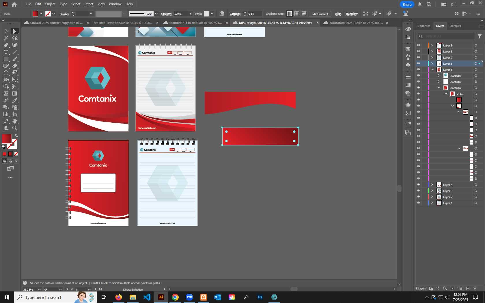Image resolution: width=485 pixels, height=303 pixels.
Task: Click the large Fill color box in toolbar
Action: [7, 139]
